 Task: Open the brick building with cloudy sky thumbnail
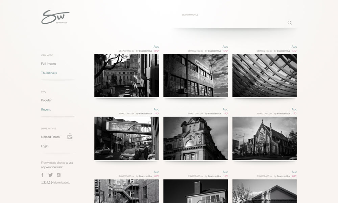pyautogui.click(x=195, y=75)
